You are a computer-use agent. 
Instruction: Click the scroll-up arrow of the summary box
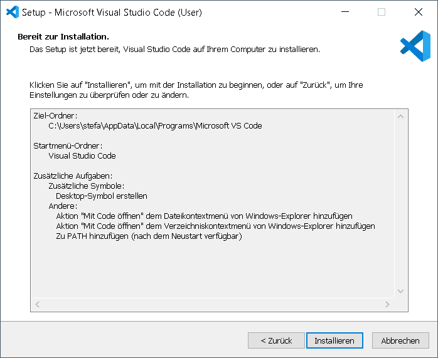[x=401, y=117]
